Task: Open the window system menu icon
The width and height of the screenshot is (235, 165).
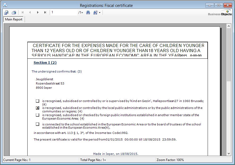Action: pos(5,5)
